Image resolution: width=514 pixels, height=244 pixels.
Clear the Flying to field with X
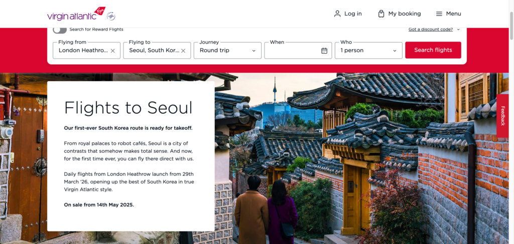(x=183, y=51)
